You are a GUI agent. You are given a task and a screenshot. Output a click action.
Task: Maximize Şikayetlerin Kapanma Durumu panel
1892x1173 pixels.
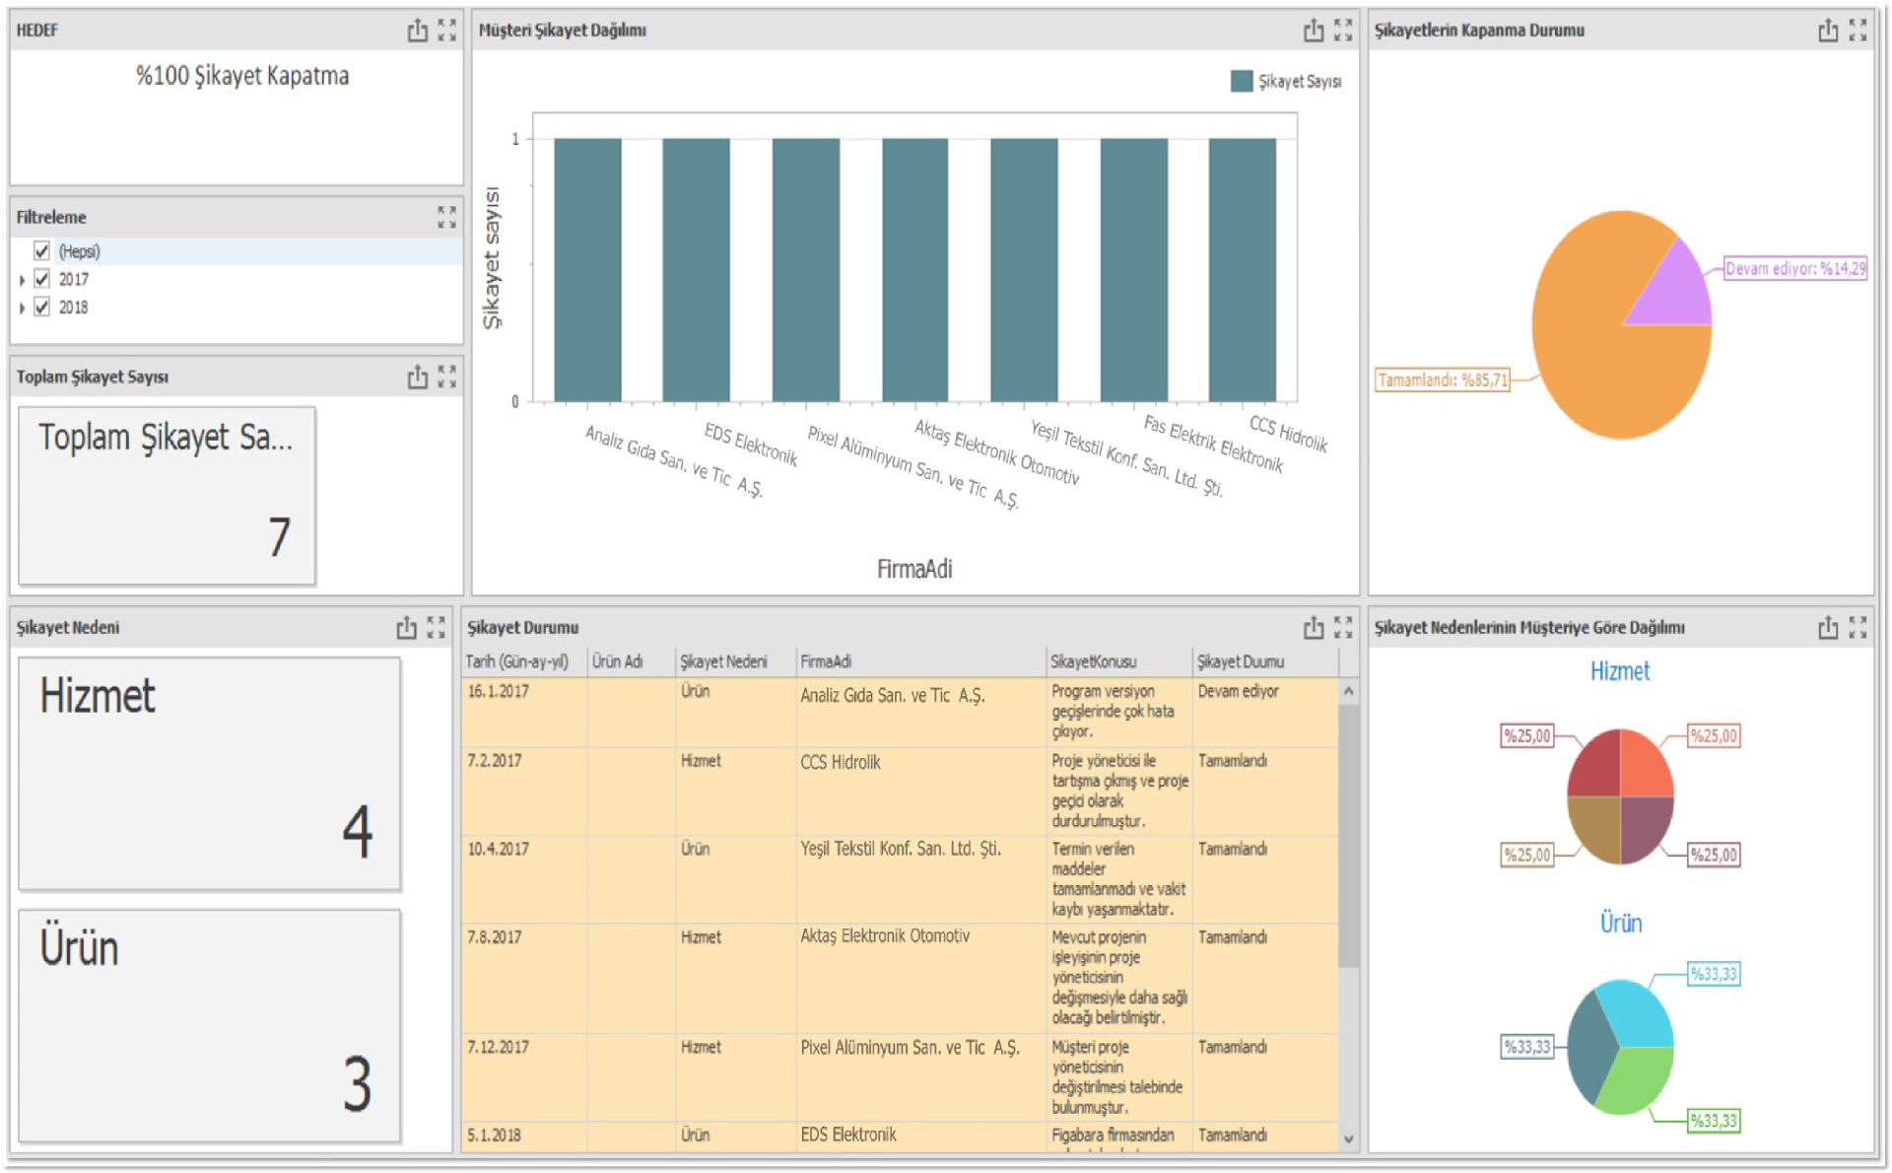click(1858, 31)
